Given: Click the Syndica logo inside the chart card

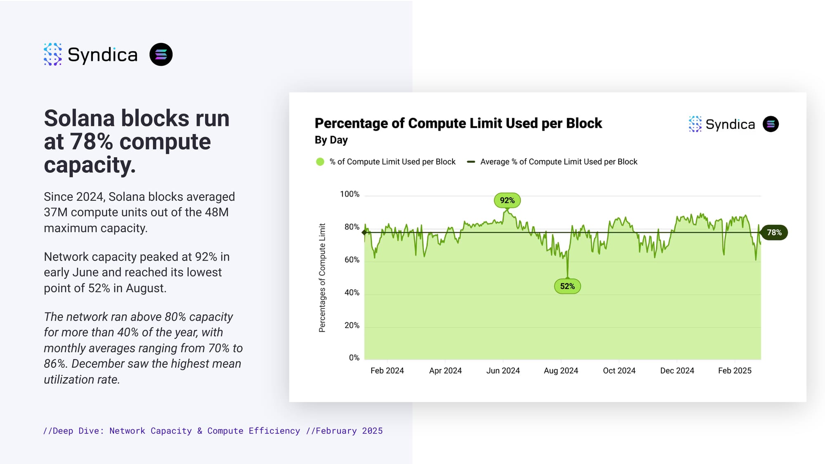Looking at the screenshot, I should point(721,124).
